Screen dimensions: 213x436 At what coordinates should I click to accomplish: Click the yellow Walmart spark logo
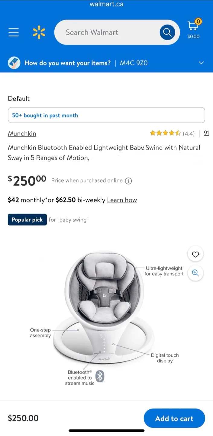coord(39,31)
